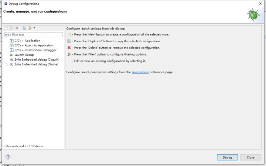Click the Delete configuration toolbar icon
Screen dimensions: 266x166
click(x=17, y=28)
